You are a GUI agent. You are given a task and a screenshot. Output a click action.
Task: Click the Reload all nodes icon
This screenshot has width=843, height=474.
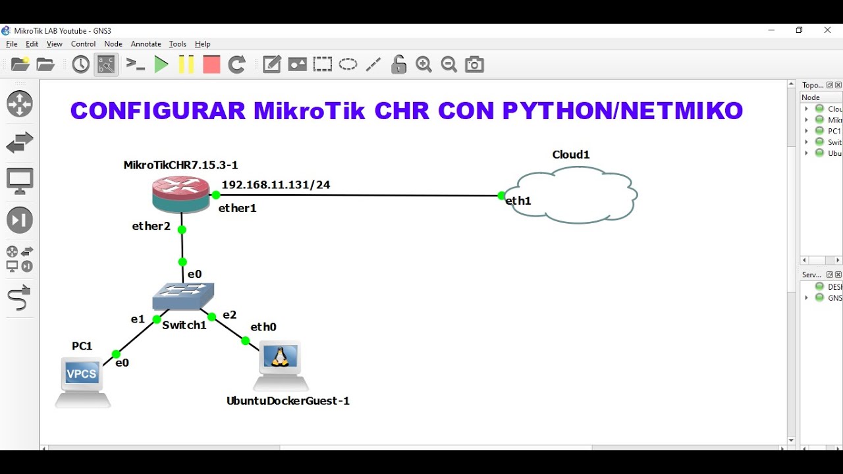[x=236, y=65]
